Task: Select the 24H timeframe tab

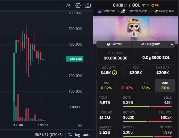Action: [x=165, y=86]
